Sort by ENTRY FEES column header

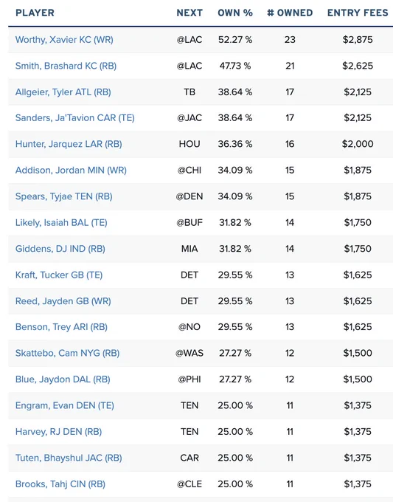pos(358,13)
